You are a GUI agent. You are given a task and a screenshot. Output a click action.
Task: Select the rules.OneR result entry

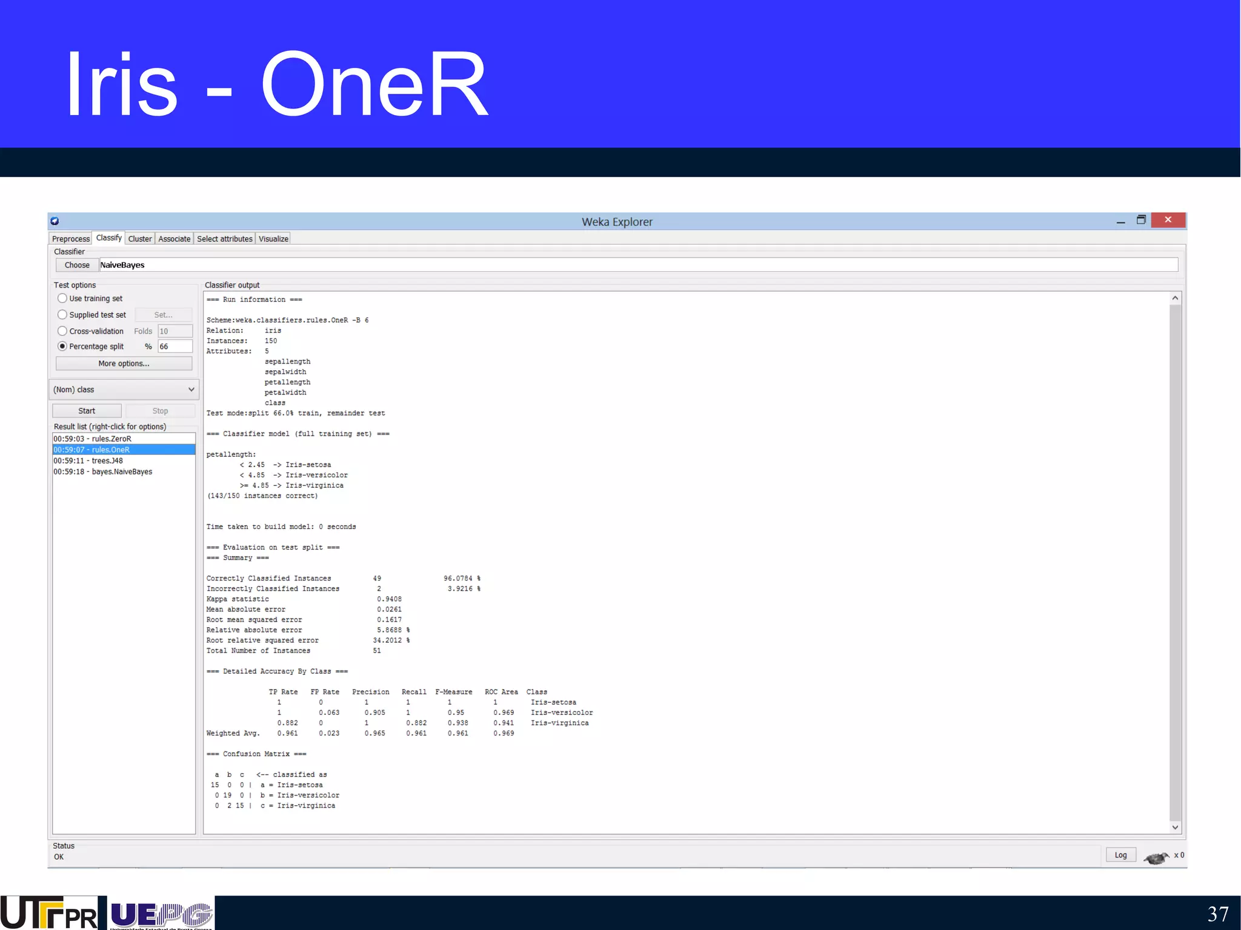click(124, 450)
